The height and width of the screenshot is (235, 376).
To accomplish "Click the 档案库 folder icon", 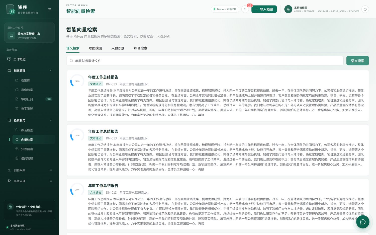I will tap(17, 80).
